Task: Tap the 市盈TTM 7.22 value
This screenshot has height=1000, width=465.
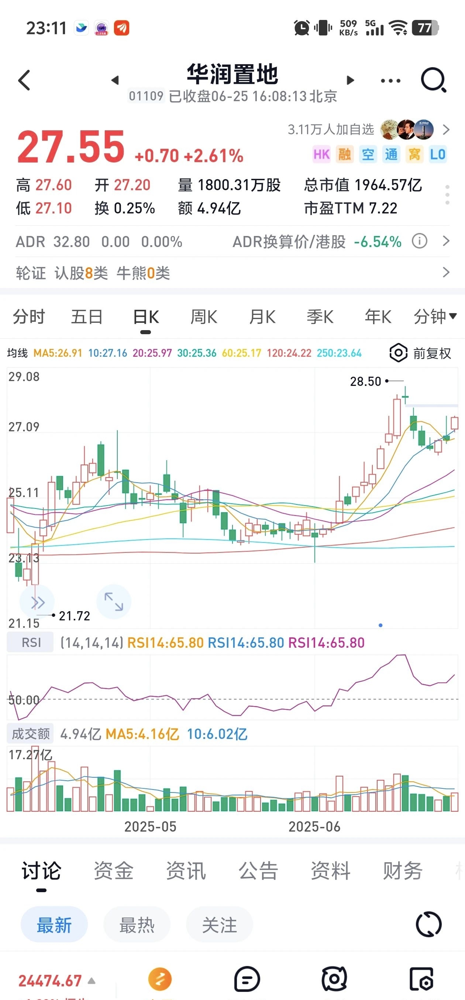Action: (x=351, y=208)
